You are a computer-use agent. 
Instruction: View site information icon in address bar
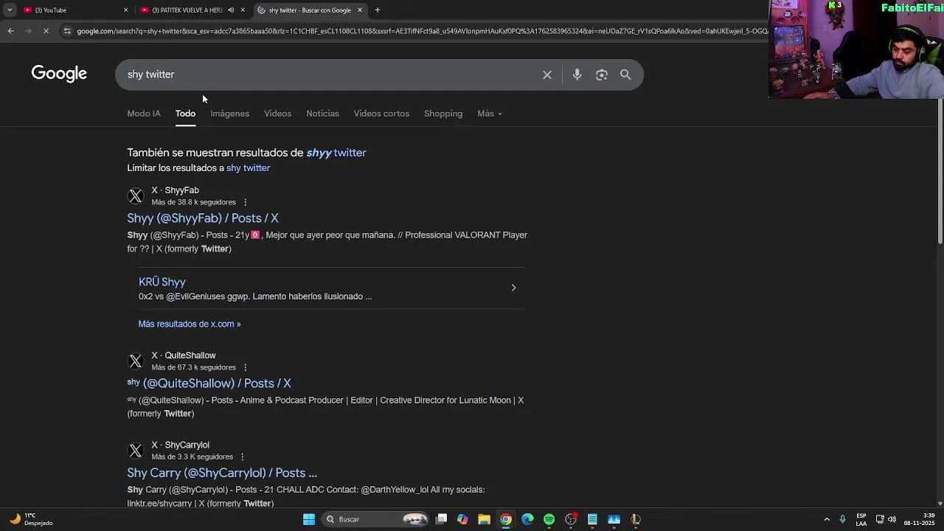tap(67, 31)
